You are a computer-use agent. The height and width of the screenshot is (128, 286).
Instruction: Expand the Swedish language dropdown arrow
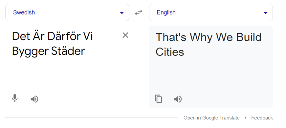click(x=122, y=13)
